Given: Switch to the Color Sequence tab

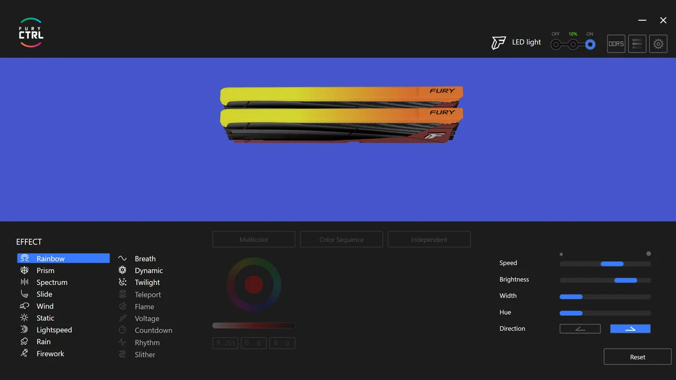Looking at the screenshot, I should tap(341, 239).
